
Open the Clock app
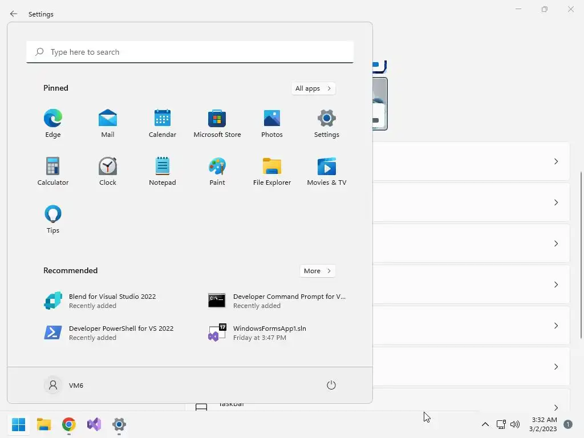click(108, 172)
